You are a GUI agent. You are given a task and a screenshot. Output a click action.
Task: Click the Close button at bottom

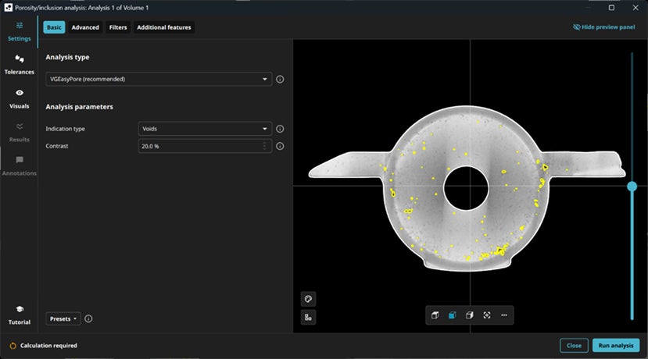[x=574, y=345]
